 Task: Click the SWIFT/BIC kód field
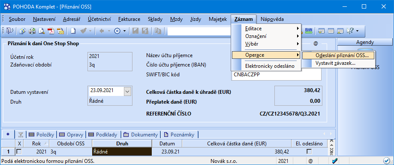pos(276,75)
